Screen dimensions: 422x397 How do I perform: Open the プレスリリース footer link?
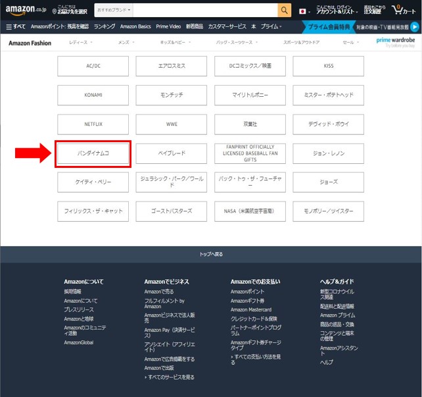click(79, 309)
